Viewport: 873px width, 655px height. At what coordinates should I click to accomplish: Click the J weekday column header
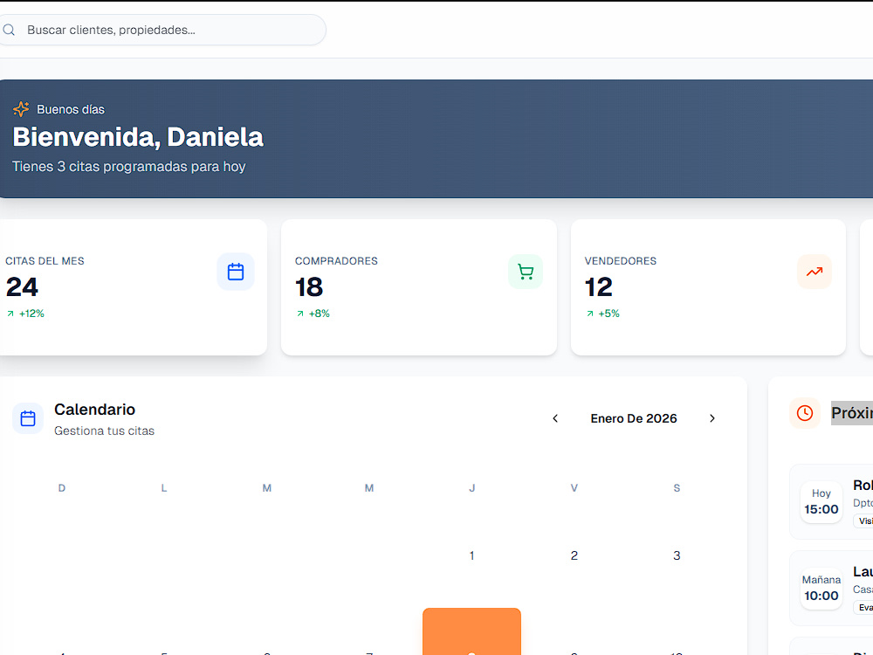click(x=471, y=488)
